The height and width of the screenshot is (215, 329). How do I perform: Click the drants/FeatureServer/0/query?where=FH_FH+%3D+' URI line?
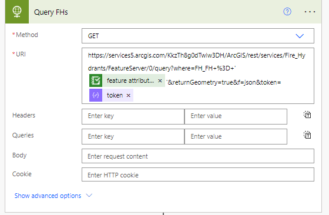(x=162, y=68)
